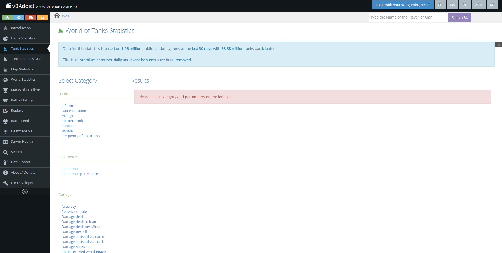
Task: Focus the player or clan name field
Action: click(x=408, y=17)
